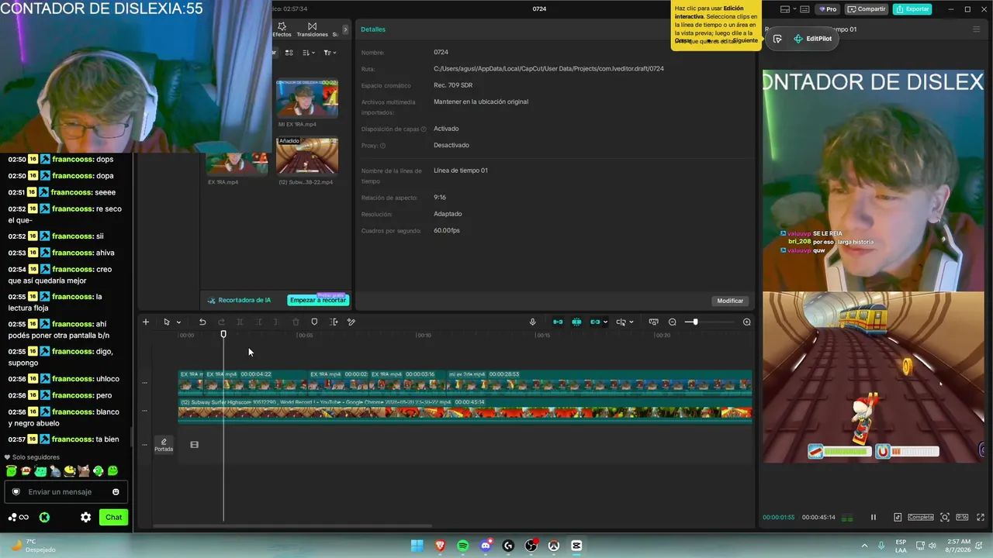Click the Modificar button in Detalles
The width and height of the screenshot is (993, 558).
tap(730, 301)
